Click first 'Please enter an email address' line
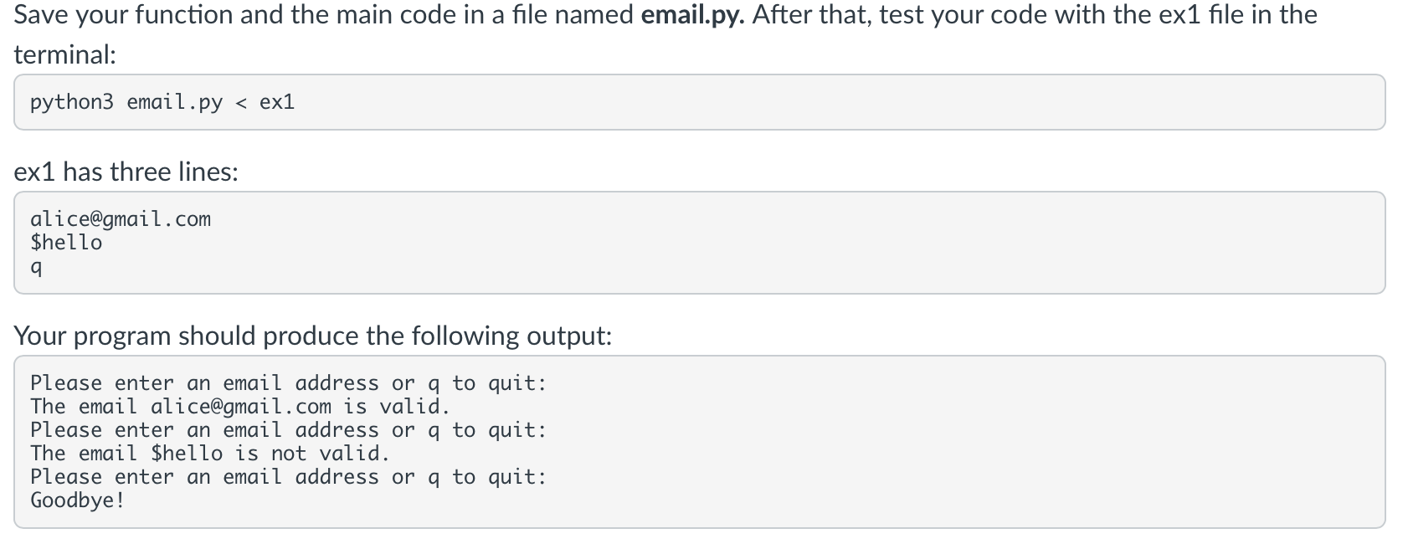The image size is (1408, 549). coord(289,383)
